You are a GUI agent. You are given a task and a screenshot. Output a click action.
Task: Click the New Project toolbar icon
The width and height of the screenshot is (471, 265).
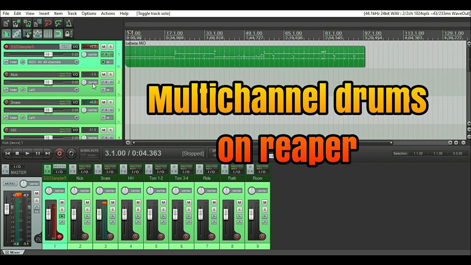[x=6, y=24]
